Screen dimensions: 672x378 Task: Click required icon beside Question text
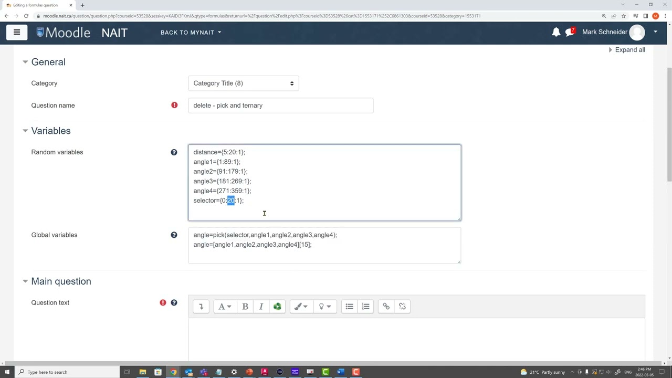pyautogui.click(x=163, y=303)
